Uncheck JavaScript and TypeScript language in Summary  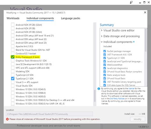pos(104,61)
